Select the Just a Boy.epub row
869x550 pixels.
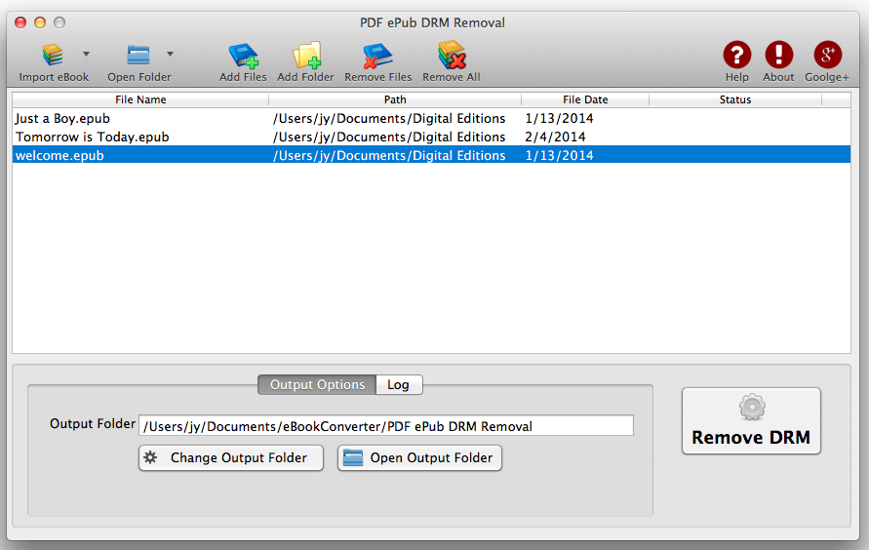point(431,119)
